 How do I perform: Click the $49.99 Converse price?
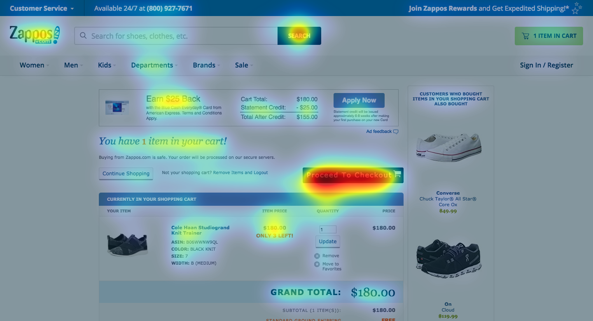coord(448,211)
